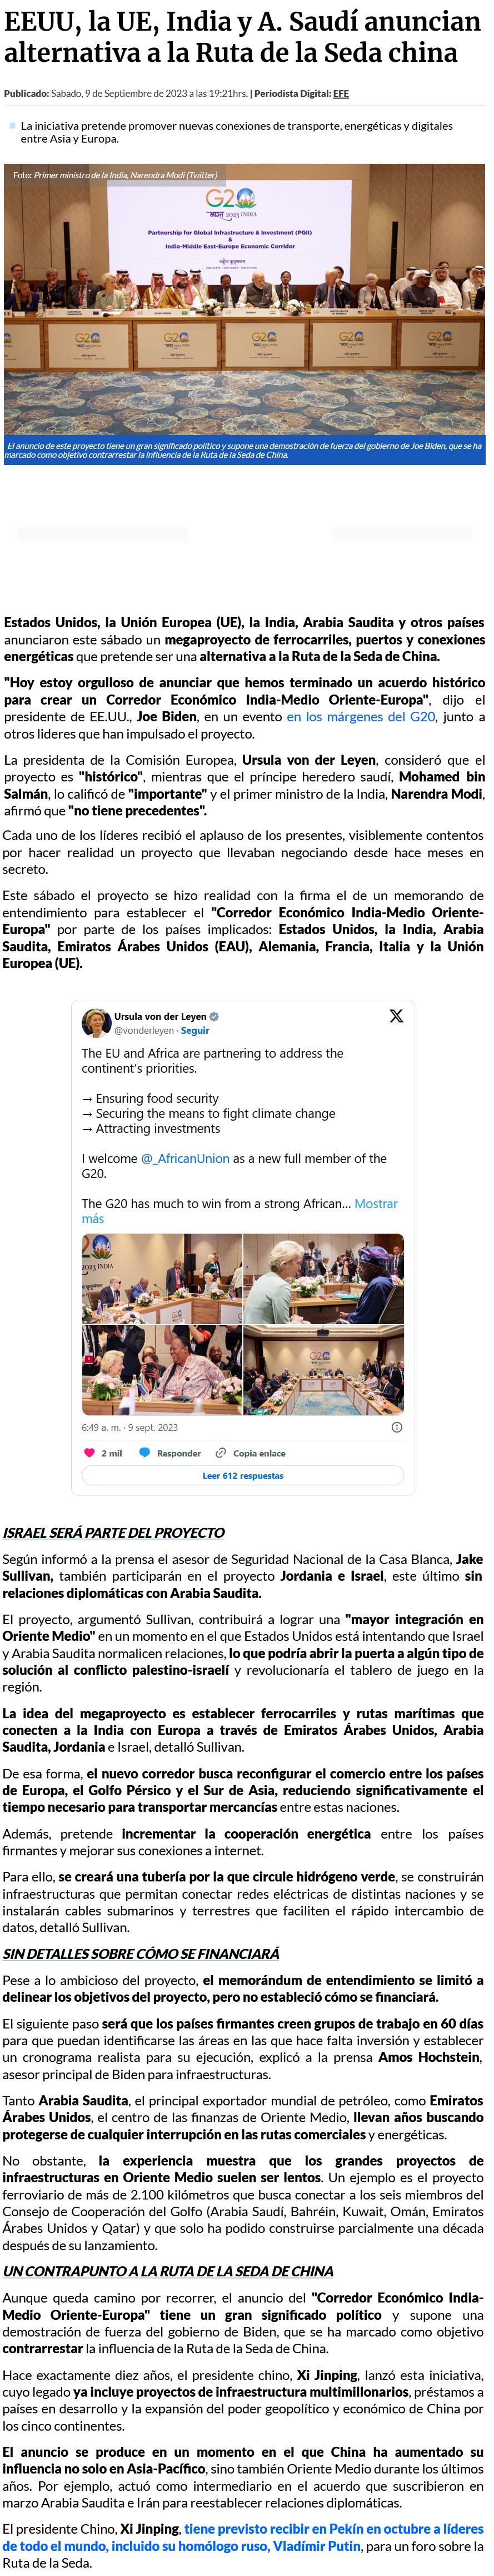
Task: Click the tweet info circle icon
Action: pyautogui.click(x=396, y=1427)
